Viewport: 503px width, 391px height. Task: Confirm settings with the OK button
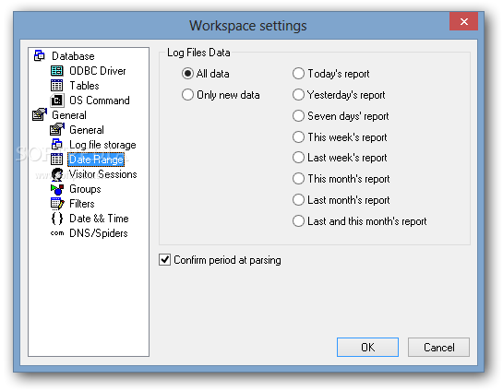[367, 347]
